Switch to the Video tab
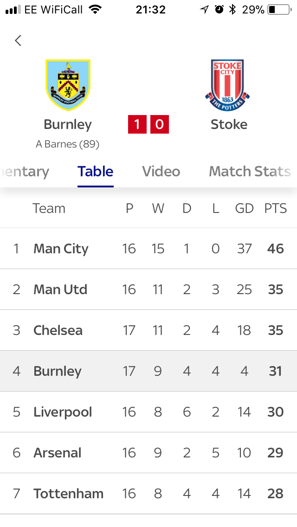 click(x=161, y=171)
